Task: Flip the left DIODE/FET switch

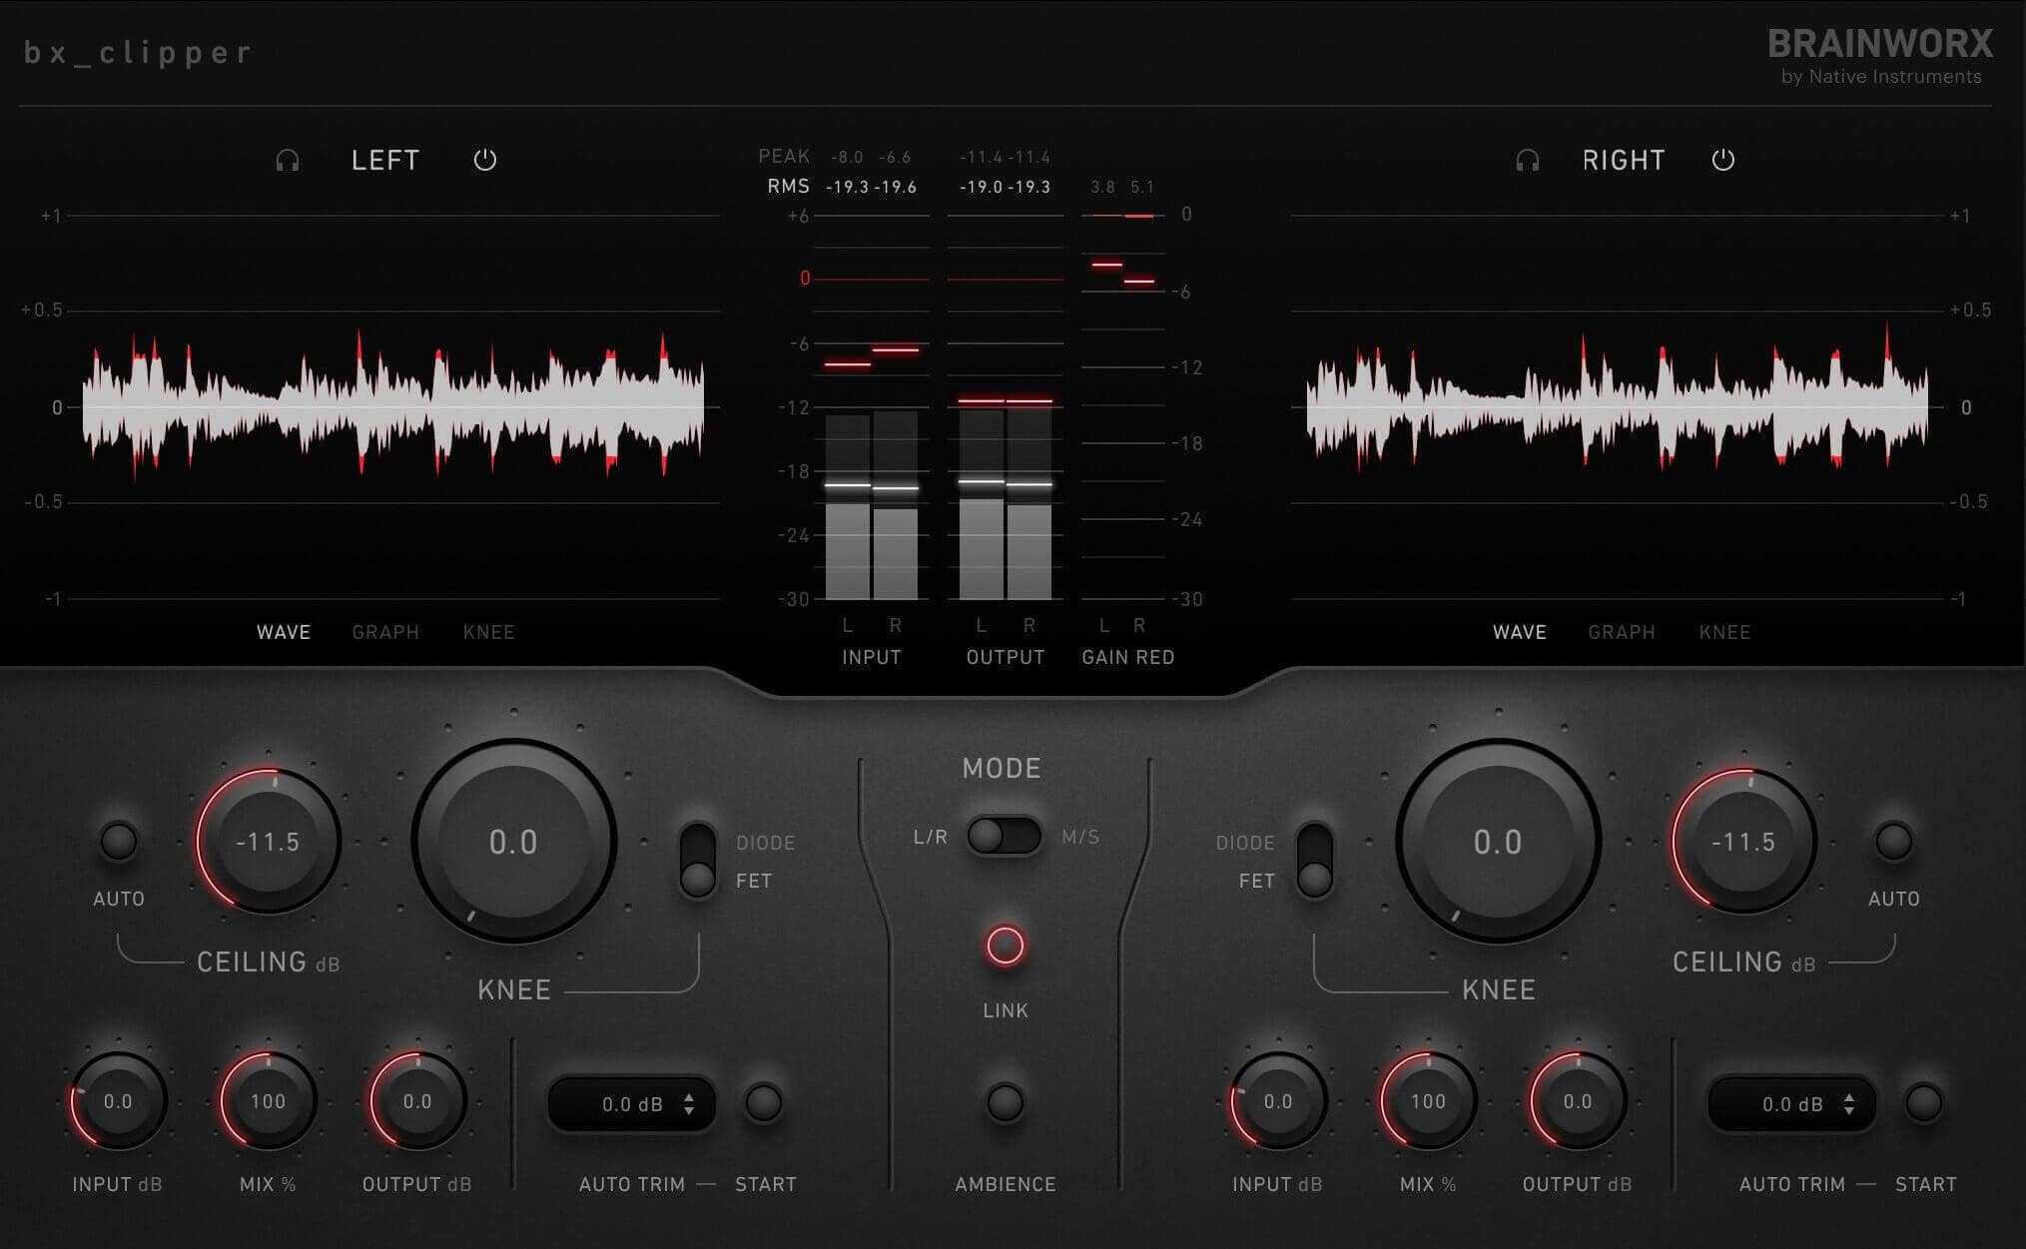Action: click(x=698, y=860)
